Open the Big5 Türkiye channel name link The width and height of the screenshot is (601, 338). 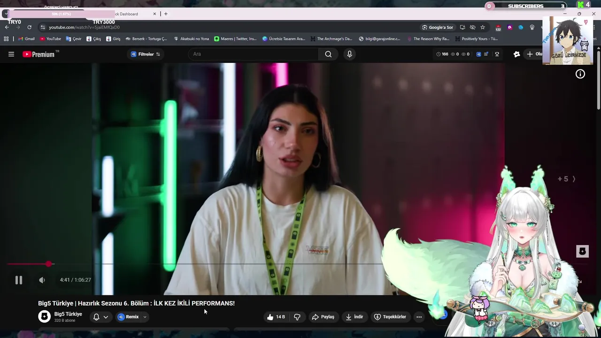[68, 314]
